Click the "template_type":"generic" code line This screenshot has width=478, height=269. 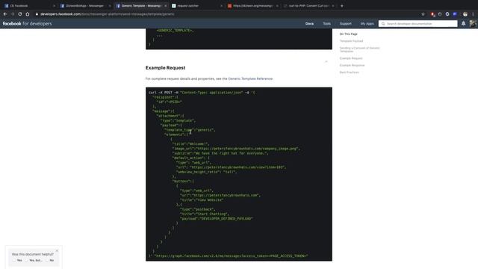point(190,130)
